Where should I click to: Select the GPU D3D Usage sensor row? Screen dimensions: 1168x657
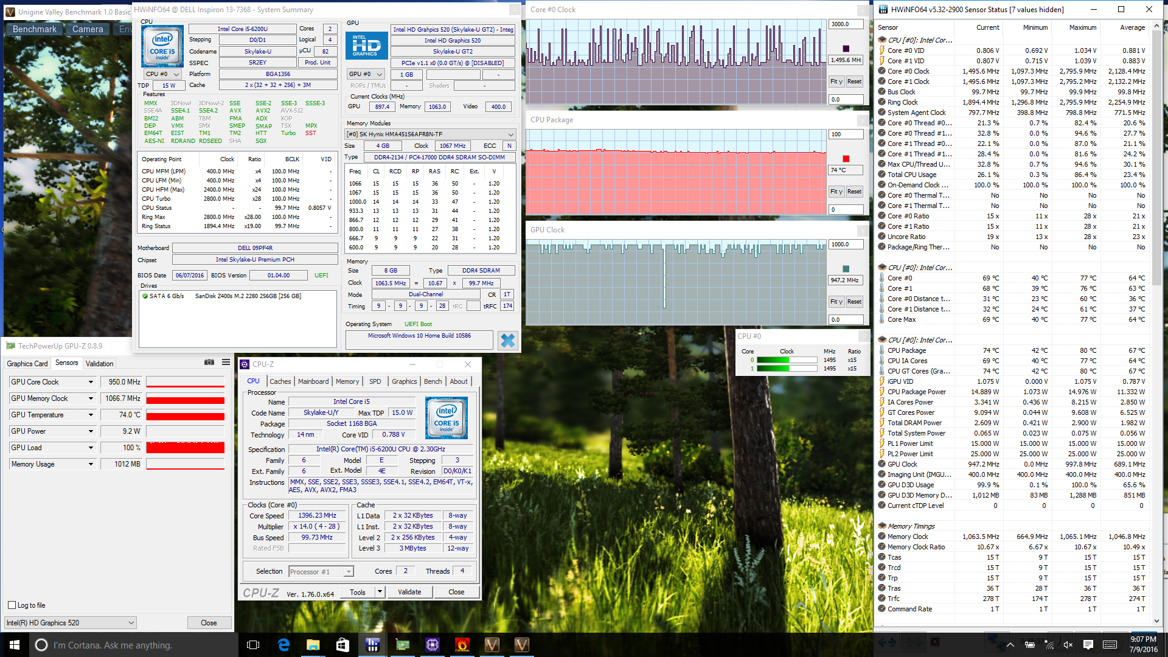[x=1012, y=485]
